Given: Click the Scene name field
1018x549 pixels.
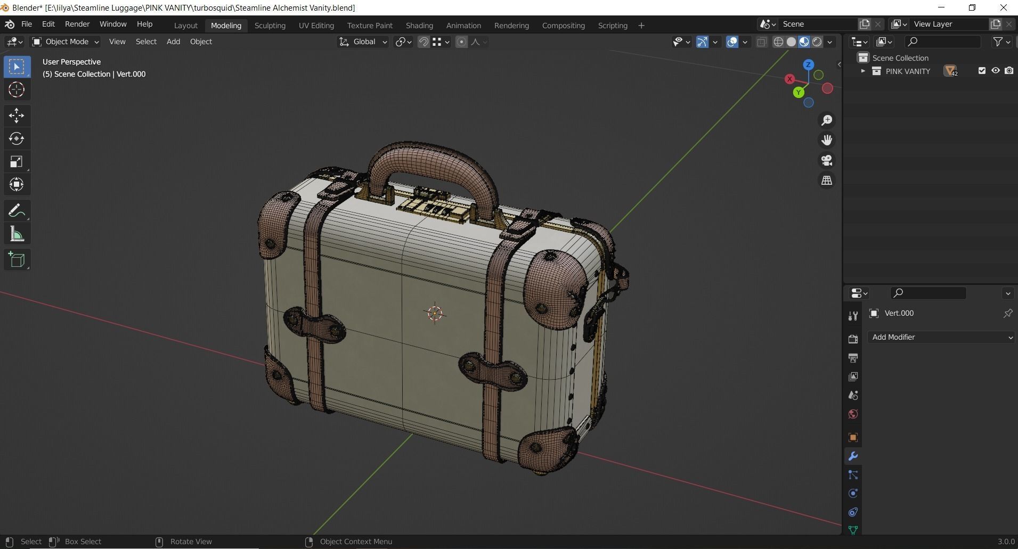Looking at the screenshot, I should (x=818, y=24).
